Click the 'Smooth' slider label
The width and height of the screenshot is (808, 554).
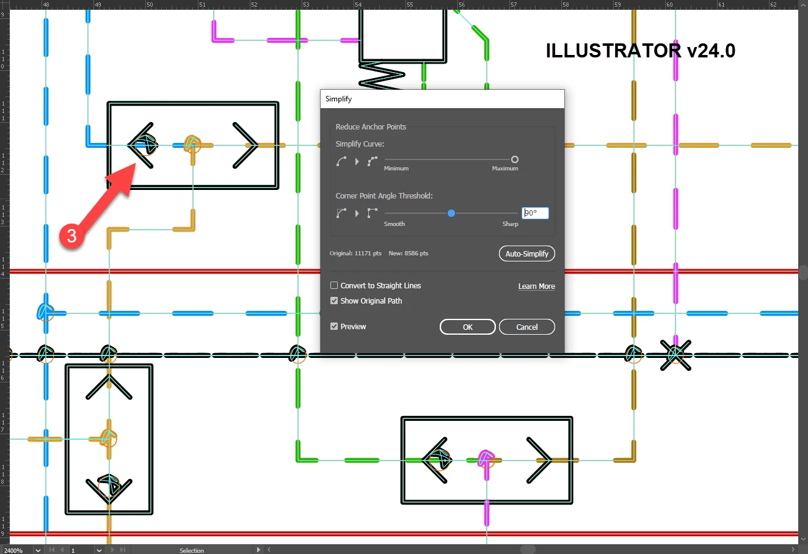click(395, 224)
